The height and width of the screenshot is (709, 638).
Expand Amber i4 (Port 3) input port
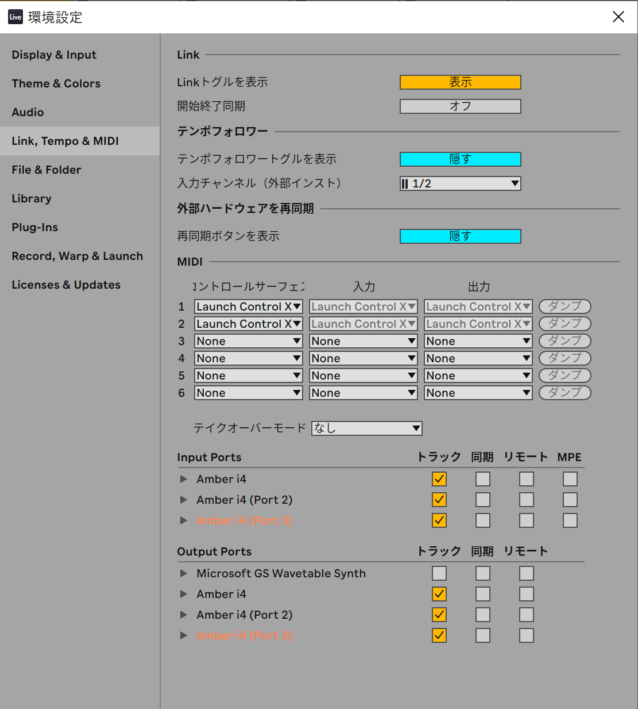click(184, 520)
